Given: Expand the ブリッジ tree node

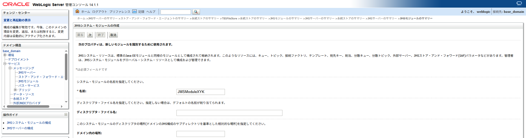Looking at the screenshot, I should 15,90.
